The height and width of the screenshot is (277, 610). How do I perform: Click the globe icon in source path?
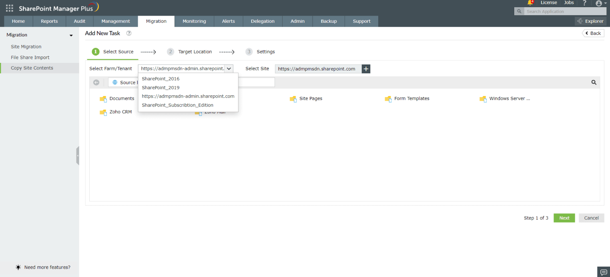click(x=115, y=82)
